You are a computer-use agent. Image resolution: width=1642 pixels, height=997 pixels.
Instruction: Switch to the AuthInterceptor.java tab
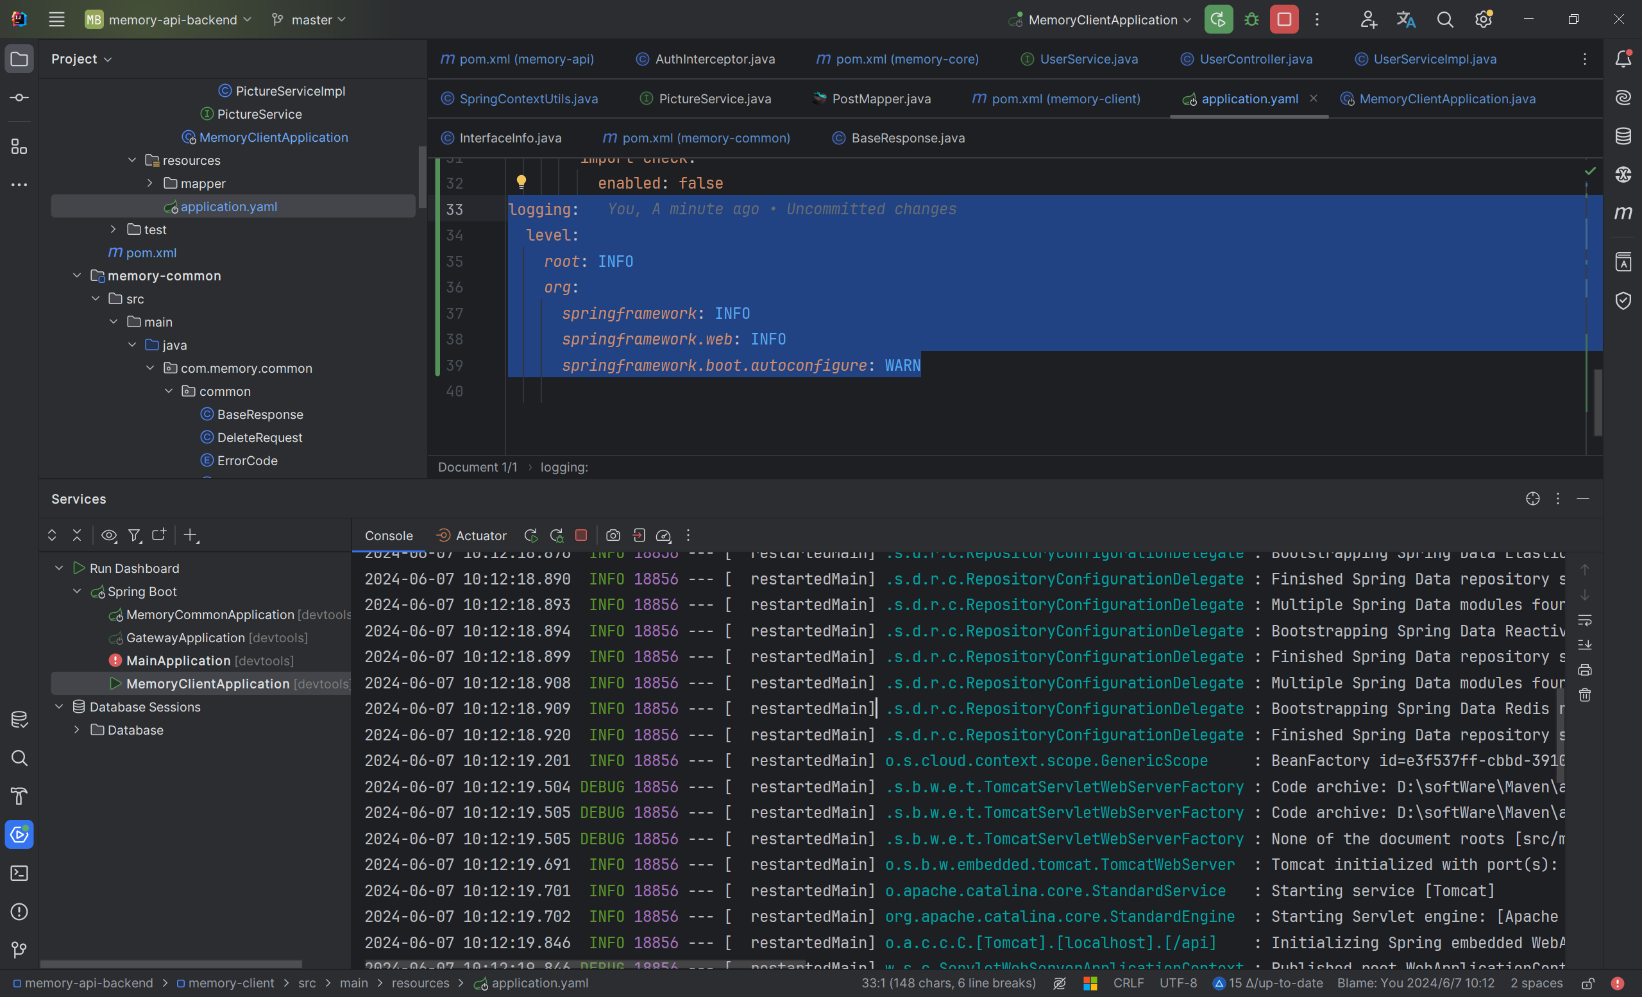706,58
